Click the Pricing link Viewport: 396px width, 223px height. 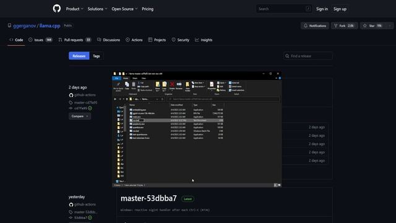coord(147,9)
